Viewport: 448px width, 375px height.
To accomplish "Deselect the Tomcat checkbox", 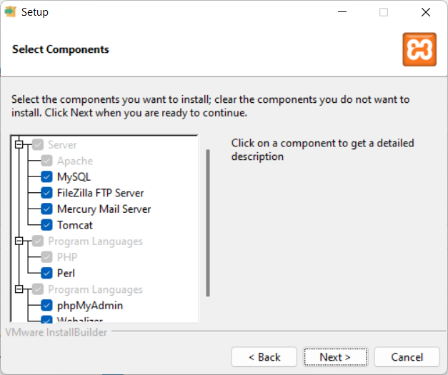I will point(46,225).
